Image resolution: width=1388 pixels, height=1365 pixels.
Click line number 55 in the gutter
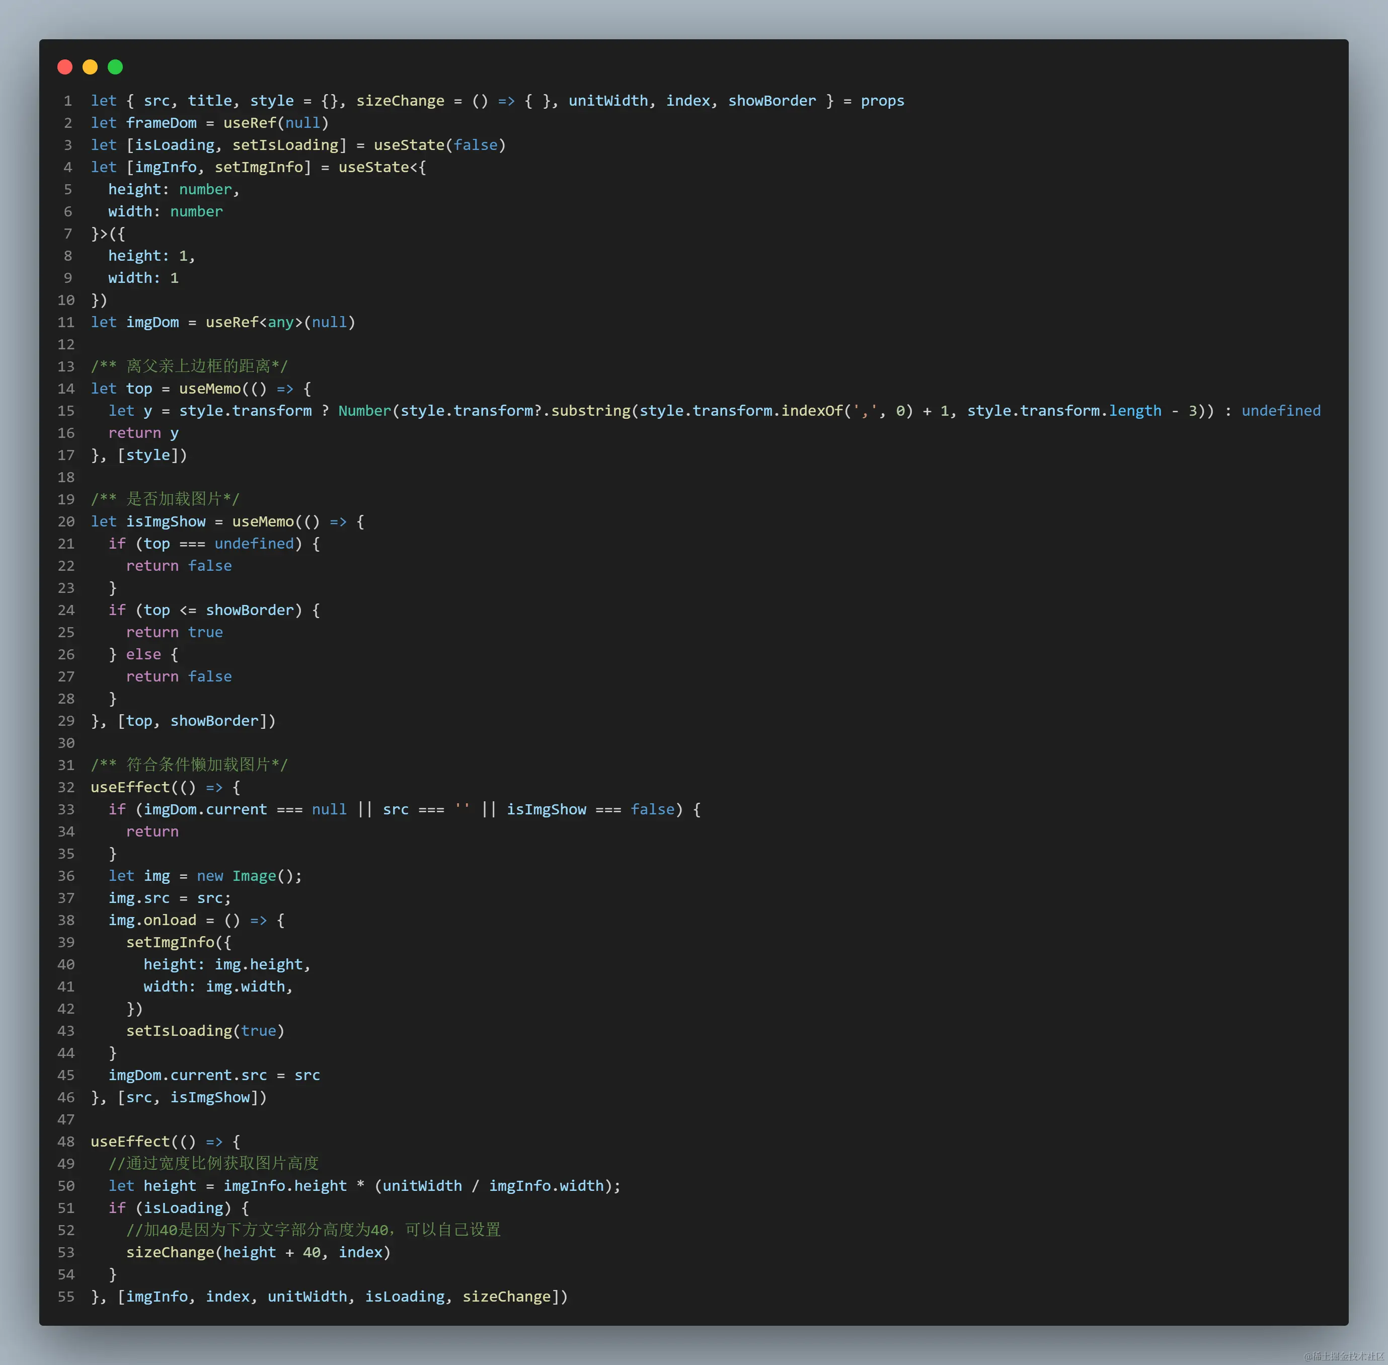(65, 1296)
